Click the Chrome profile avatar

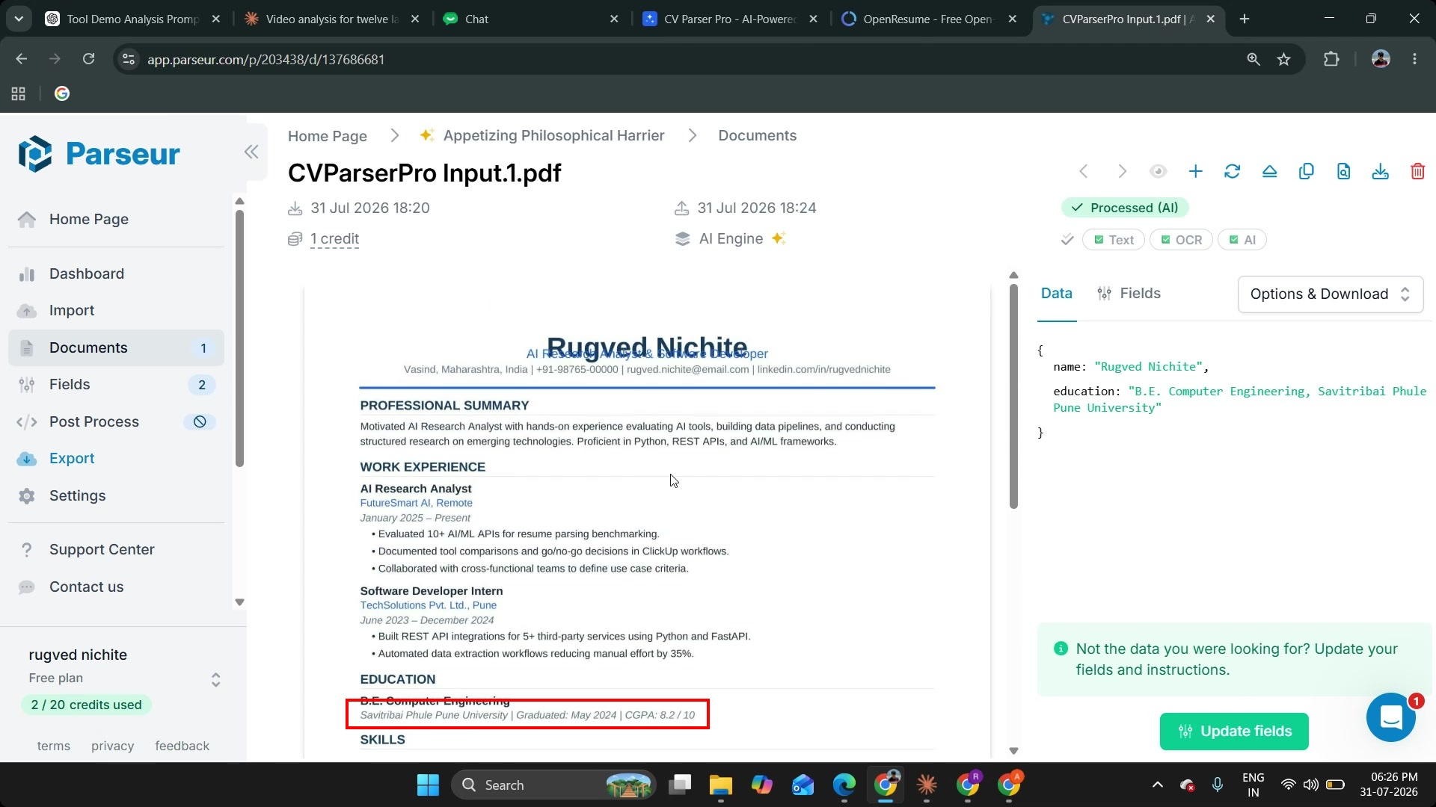point(1381,59)
